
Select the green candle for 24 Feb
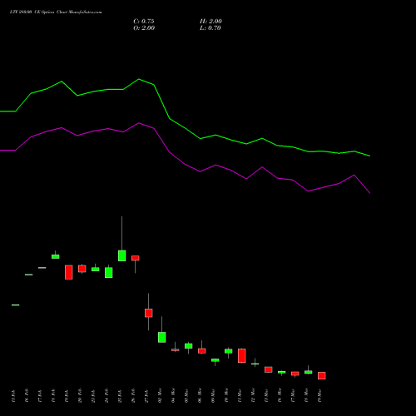click(x=109, y=272)
